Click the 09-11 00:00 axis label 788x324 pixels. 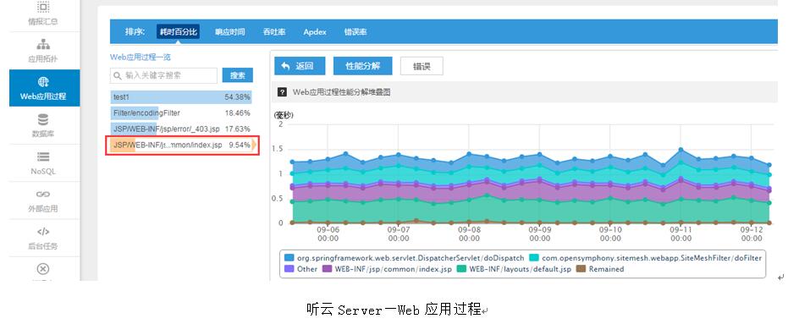click(x=681, y=234)
